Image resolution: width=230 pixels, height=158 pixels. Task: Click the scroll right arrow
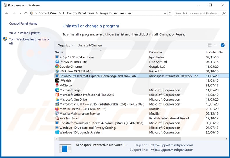(x=226, y=139)
